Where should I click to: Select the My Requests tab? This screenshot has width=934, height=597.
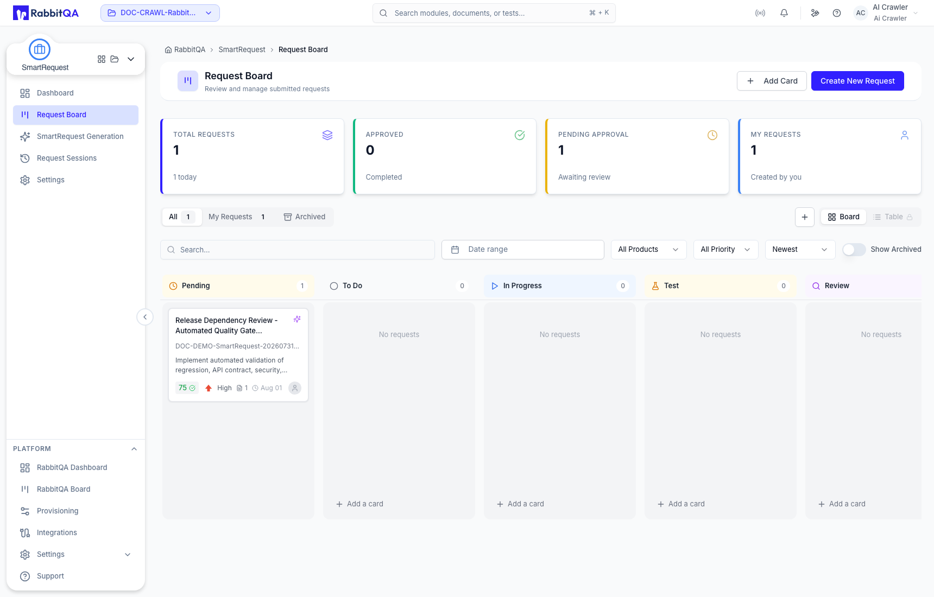coord(237,217)
